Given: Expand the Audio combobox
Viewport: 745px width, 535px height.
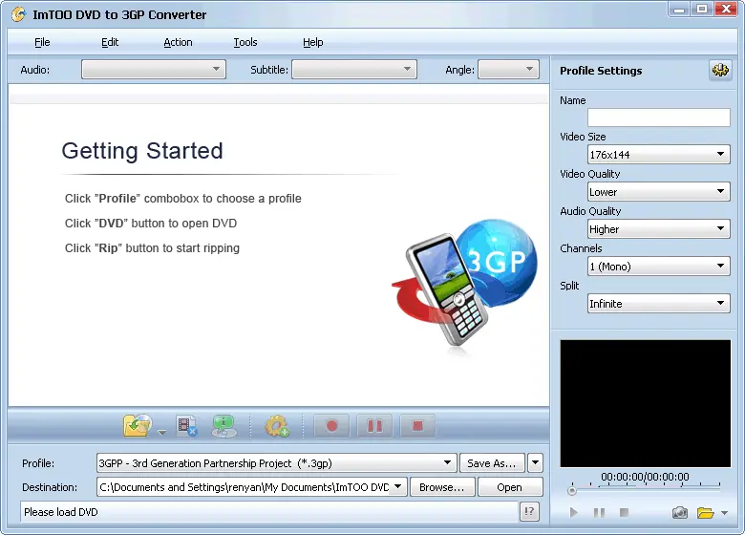Looking at the screenshot, I should point(154,70).
